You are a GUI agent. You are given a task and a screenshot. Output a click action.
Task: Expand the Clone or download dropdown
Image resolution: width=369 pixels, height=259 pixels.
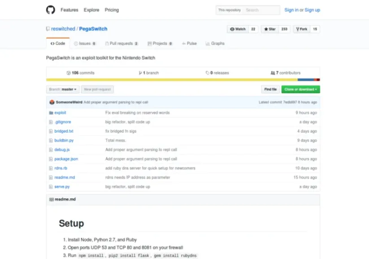(300, 89)
